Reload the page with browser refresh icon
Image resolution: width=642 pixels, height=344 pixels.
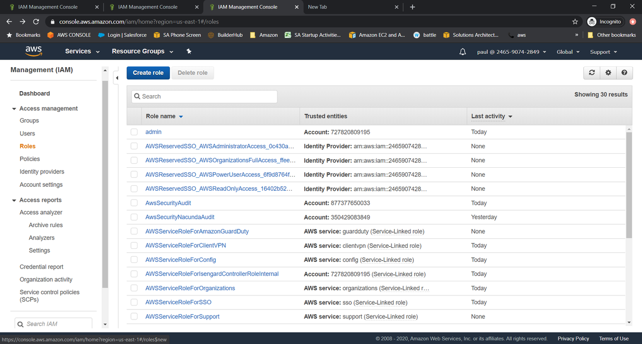point(36,22)
